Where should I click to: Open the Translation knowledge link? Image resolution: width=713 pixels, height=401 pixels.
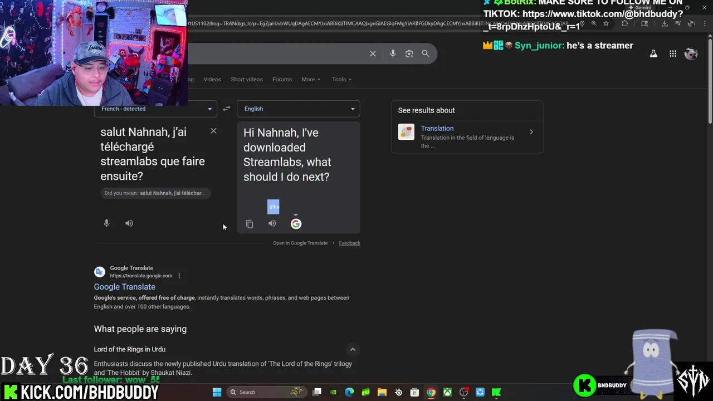click(437, 128)
